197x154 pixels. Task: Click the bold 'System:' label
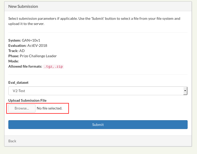click(x=15, y=40)
